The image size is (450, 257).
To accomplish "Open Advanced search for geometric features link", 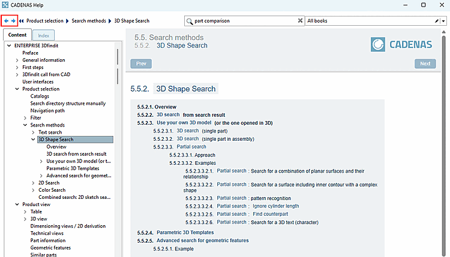I will click(203, 240).
